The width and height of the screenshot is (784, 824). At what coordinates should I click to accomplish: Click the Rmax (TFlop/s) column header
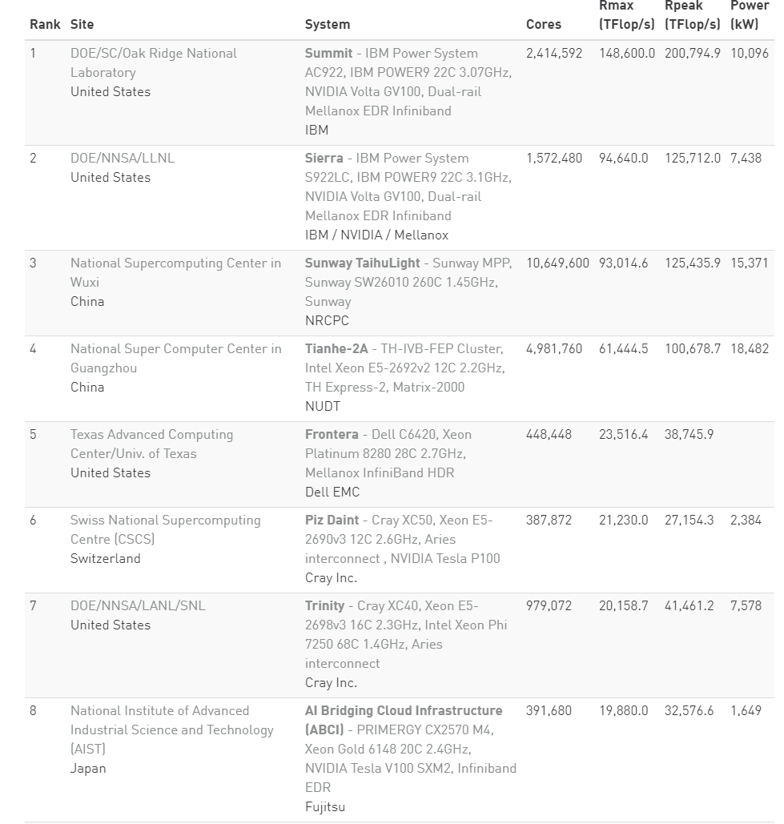[627, 14]
